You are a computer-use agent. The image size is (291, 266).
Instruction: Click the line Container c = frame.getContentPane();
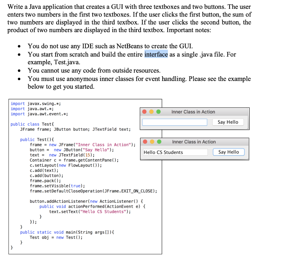click(74, 160)
